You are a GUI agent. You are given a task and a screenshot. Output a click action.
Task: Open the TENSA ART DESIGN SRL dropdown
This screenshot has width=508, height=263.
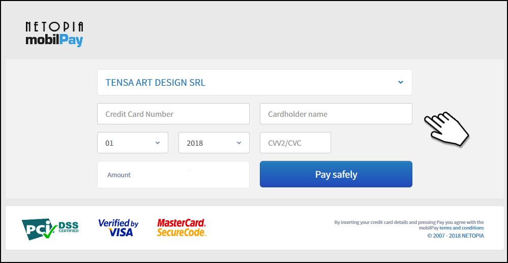pyautogui.click(x=255, y=82)
